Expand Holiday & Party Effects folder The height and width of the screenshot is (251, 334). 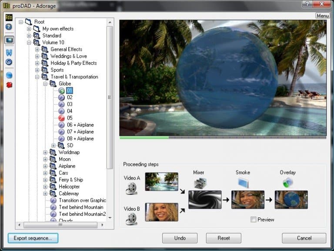(x=37, y=63)
